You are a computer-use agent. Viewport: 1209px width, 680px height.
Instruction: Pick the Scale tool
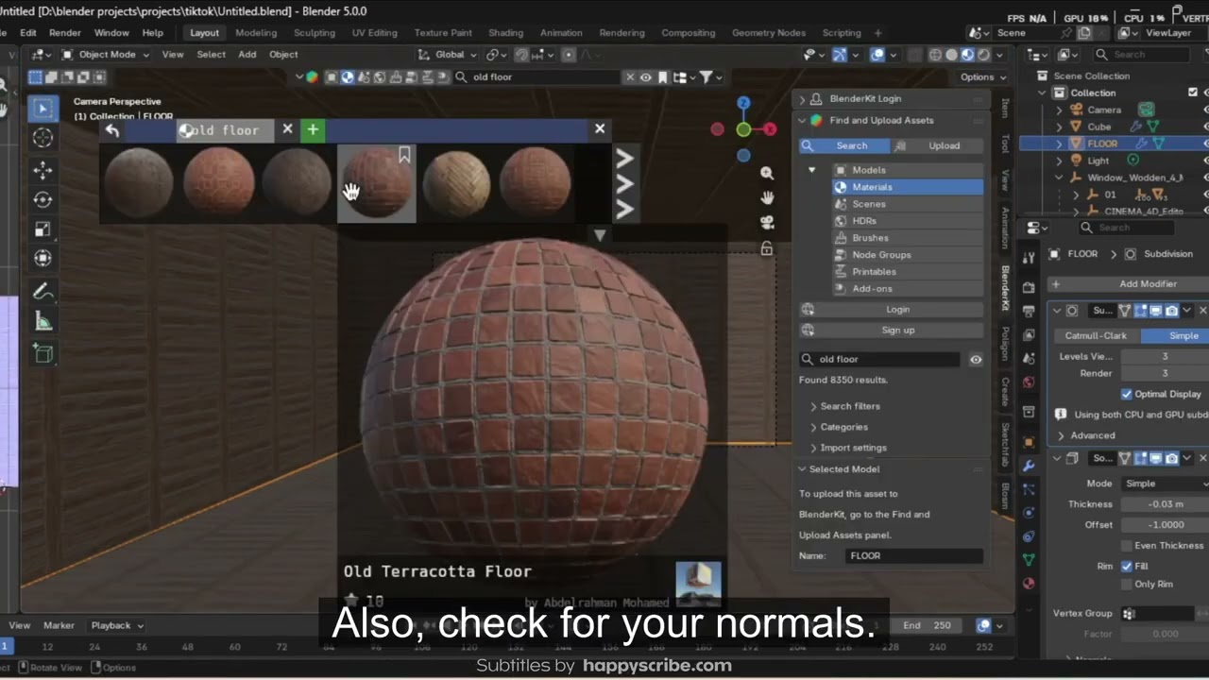click(x=43, y=229)
